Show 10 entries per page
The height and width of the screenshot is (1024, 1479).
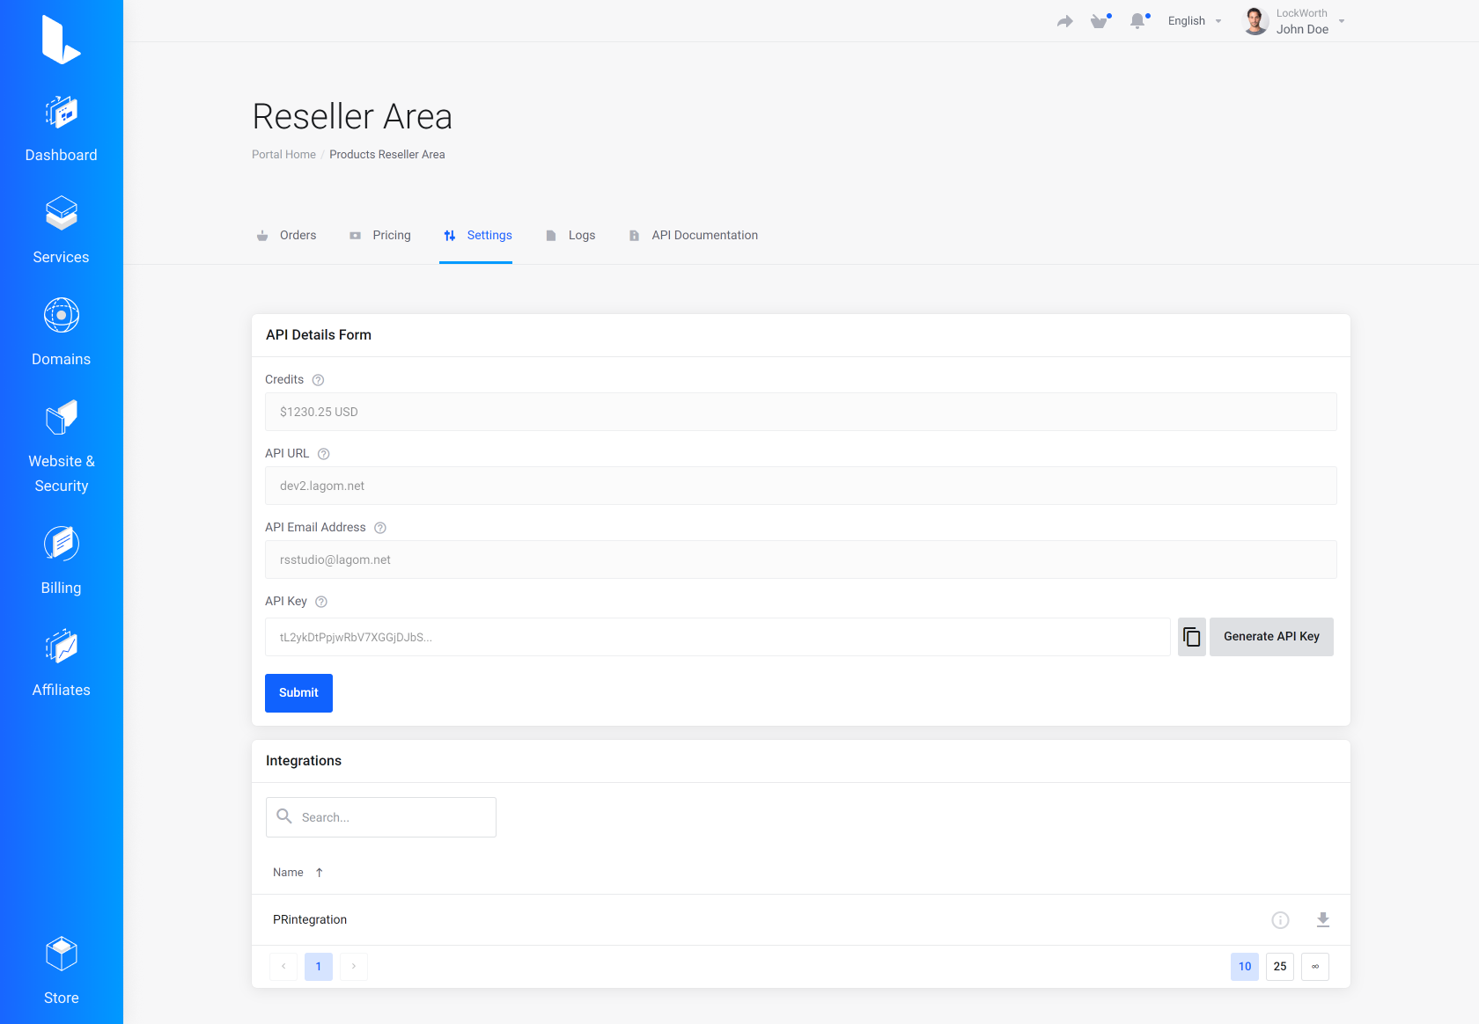click(x=1245, y=967)
